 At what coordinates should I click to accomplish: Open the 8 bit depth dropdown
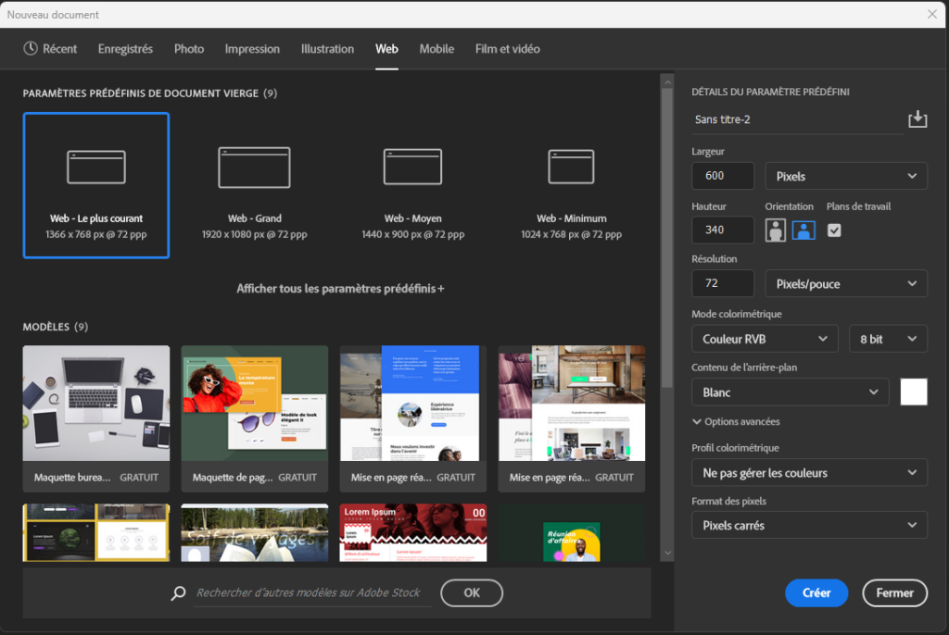[887, 339]
